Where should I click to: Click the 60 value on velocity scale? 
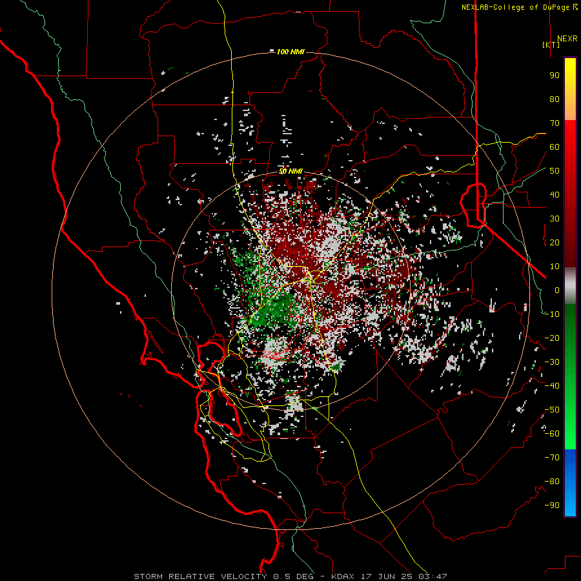(555, 147)
